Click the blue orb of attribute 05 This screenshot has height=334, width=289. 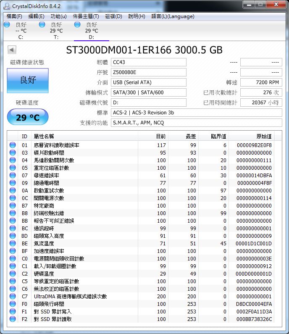click(13, 168)
